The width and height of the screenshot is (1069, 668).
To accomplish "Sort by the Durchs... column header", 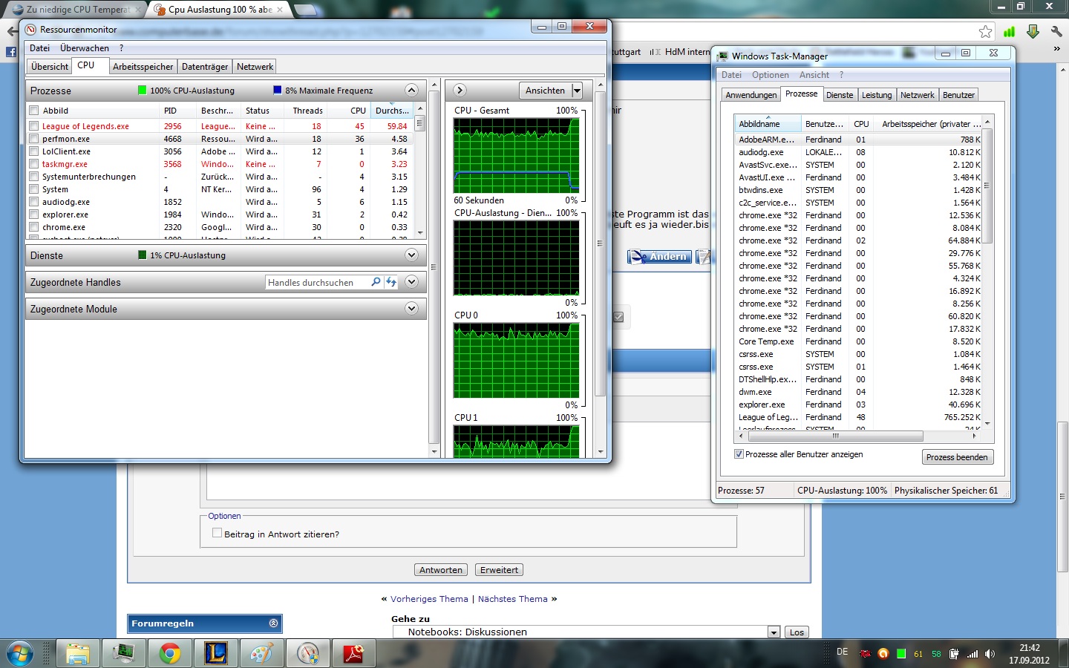I will coord(392,111).
